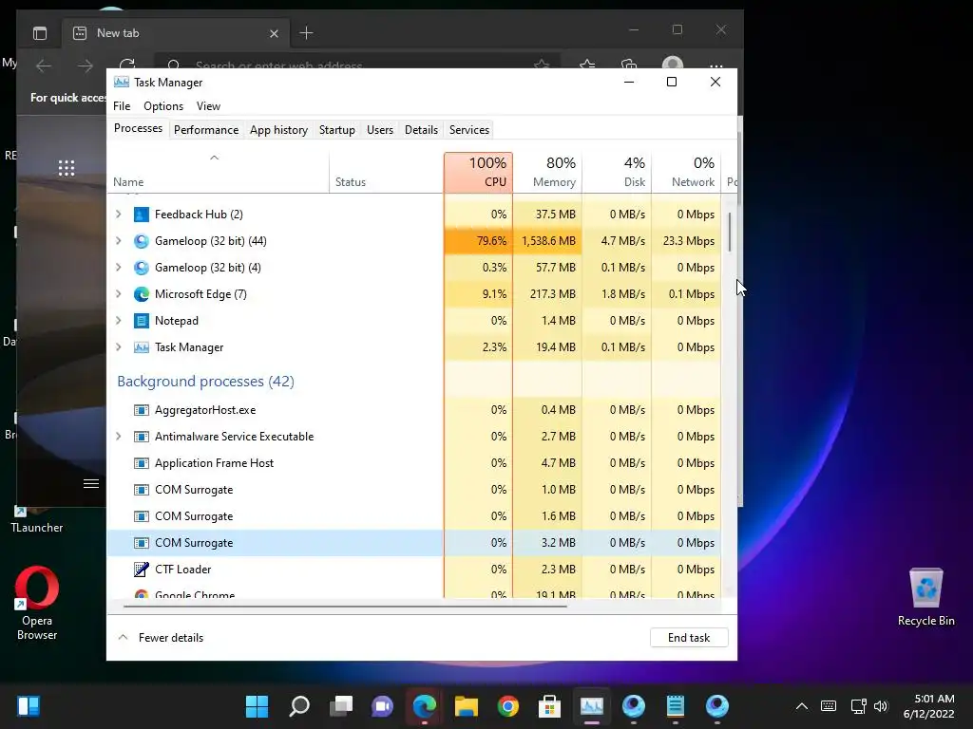Viewport: 973px width, 729px height.
Task: Expand the Feedback Hub (2) process group
Action: click(119, 215)
